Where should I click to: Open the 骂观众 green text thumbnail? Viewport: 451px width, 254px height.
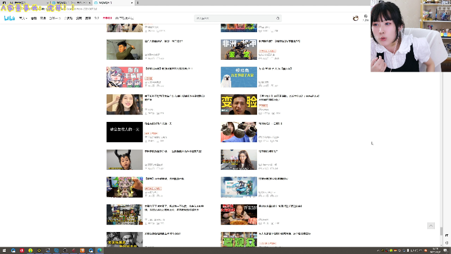tap(238, 239)
